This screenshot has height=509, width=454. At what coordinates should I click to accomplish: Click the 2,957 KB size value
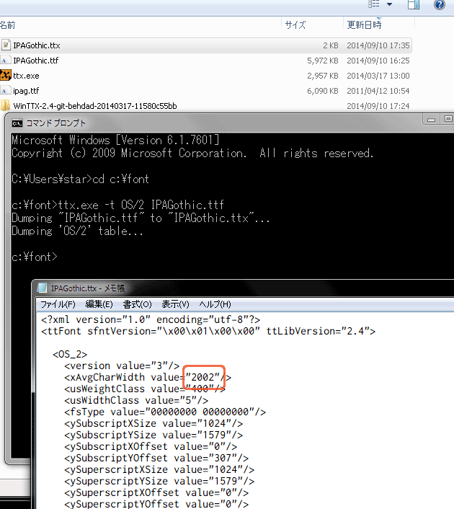pos(323,76)
